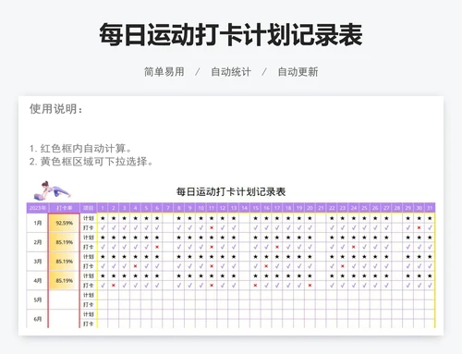Click the red cross in April day 2
This screenshot has height=354, width=462.
(x=114, y=286)
